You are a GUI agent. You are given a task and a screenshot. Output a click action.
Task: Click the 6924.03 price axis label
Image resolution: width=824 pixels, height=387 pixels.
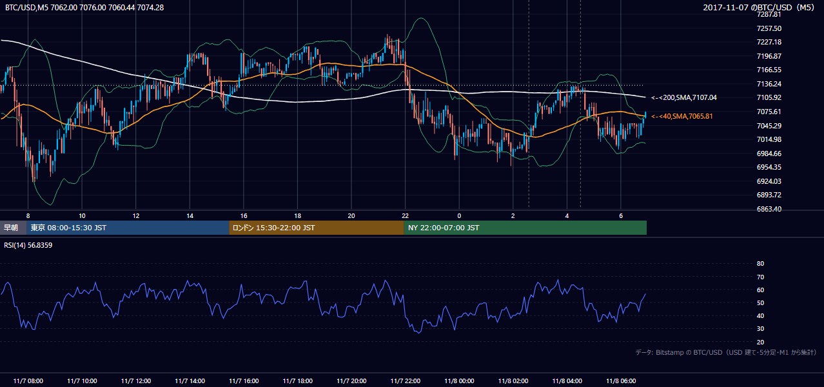(x=769, y=181)
